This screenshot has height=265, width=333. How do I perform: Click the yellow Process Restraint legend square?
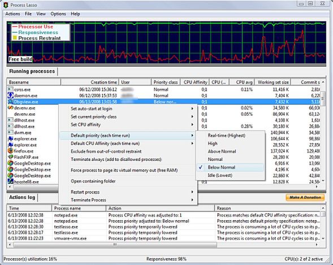(x=15, y=38)
